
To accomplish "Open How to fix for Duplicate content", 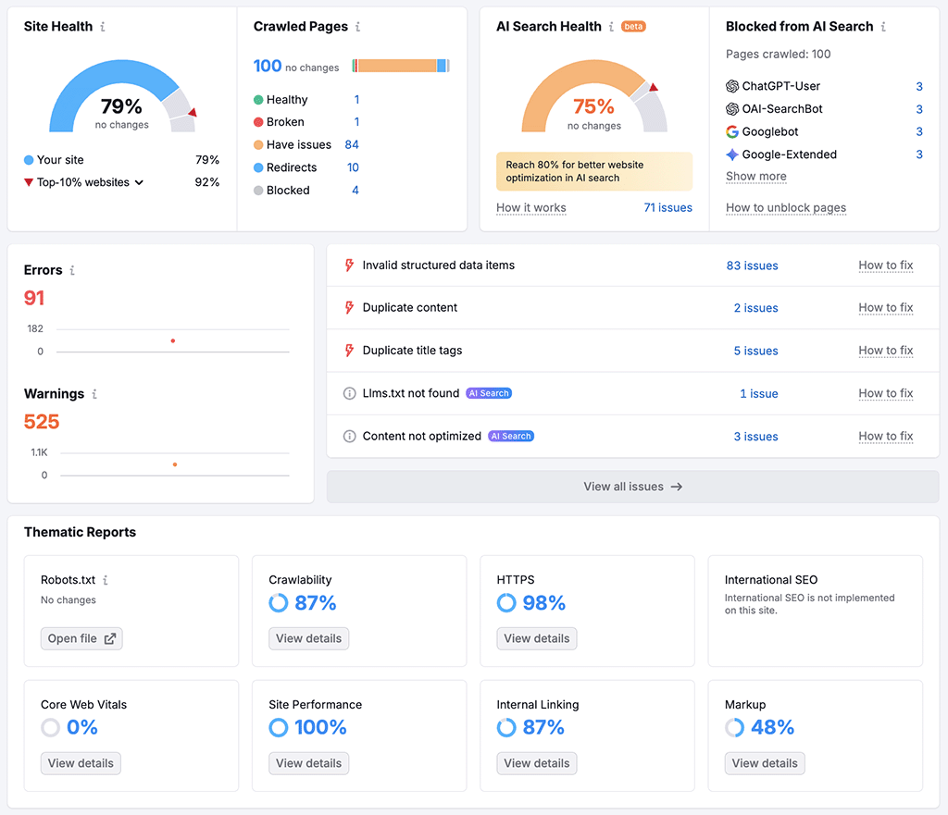I will pos(885,308).
